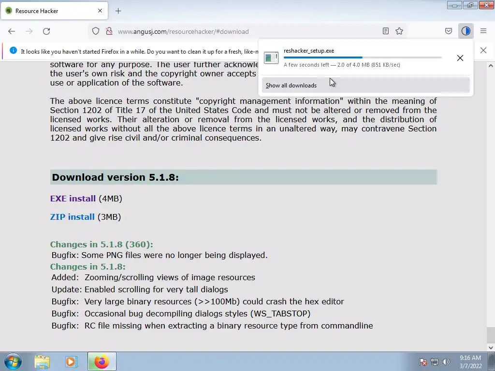Click the network tray icon
The width and height of the screenshot is (495, 371).
(x=435, y=362)
